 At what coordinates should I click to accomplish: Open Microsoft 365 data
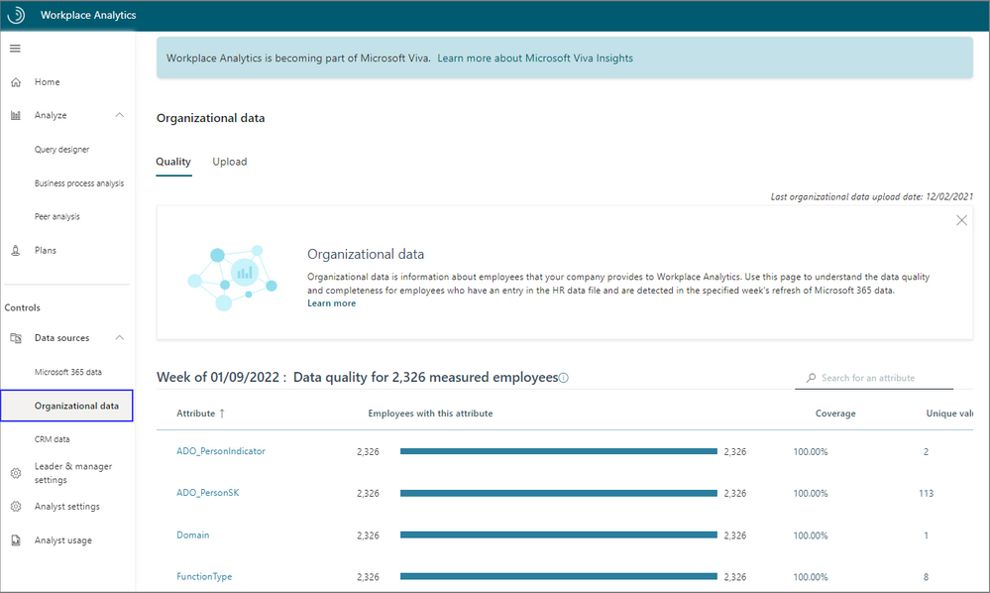point(68,372)
